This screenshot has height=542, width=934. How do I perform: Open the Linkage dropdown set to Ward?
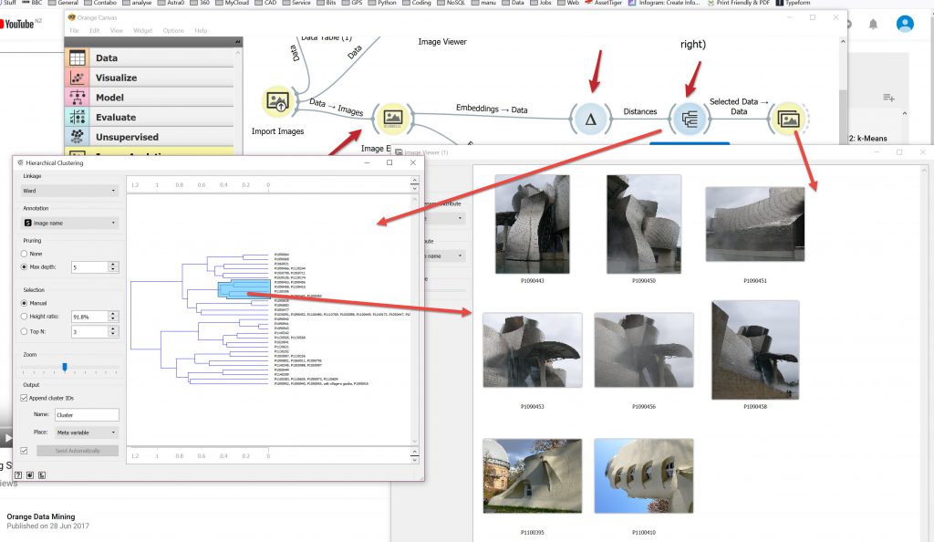(x=70, y=191)
